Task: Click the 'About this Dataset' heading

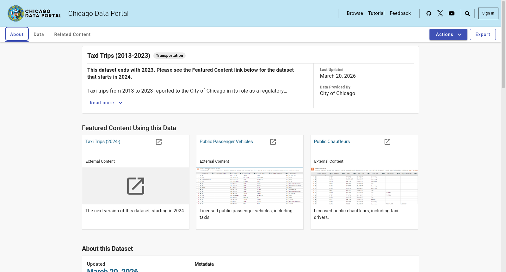Action: pyautogui.click(x=107, y=249)
